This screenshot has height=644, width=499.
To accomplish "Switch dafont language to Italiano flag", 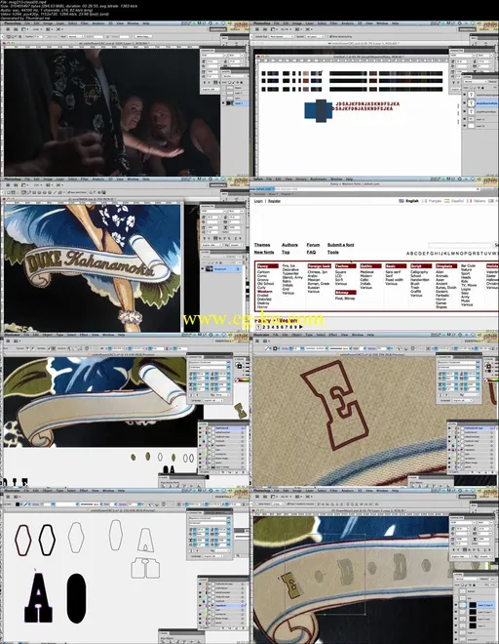I will (x=470, y=201).
